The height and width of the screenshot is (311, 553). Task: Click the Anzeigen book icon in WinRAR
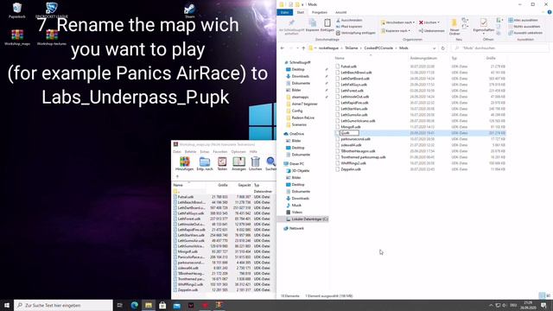(238, 162)
